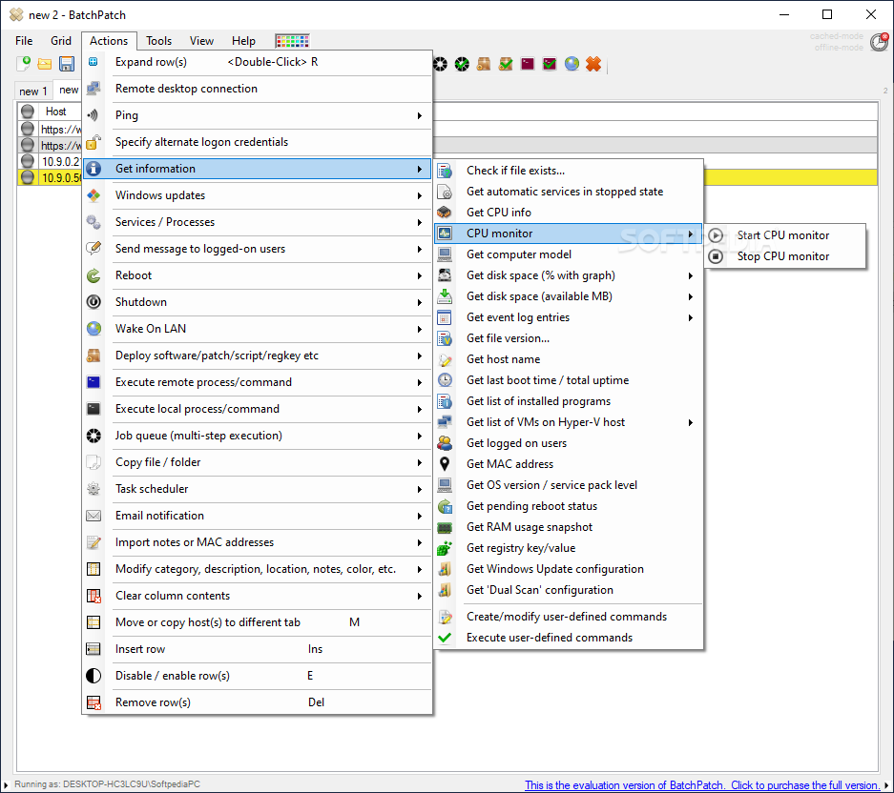This screenshot has width=894, height=793.
Task: Select Remote desktop connection menu entry
Action: click(x=257, y=89)
